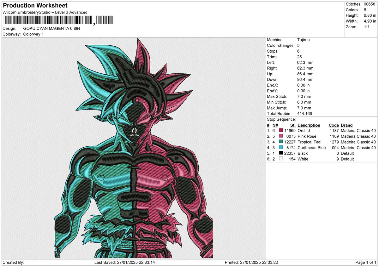
Task: Click stitch count '8174' in Caribbean Blue row
Action: [291, 147]
